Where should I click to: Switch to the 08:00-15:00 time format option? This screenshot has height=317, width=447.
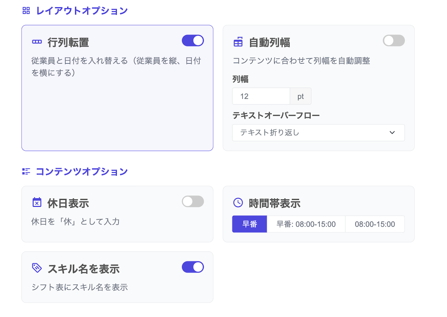click(375, 224)
